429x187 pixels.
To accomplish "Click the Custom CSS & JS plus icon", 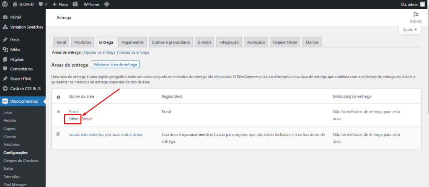I will point(5,89).
